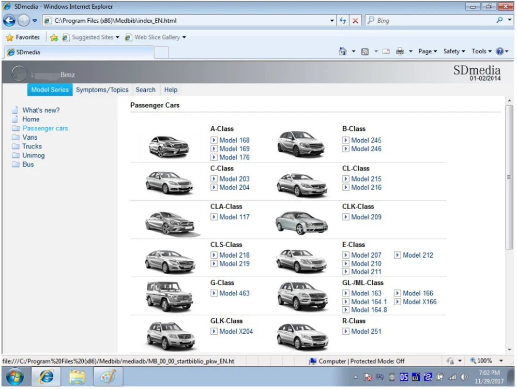The height and width of the screenshot is (389, 517).
Task: Click the Favorites star icon
Action: point(9,37)
